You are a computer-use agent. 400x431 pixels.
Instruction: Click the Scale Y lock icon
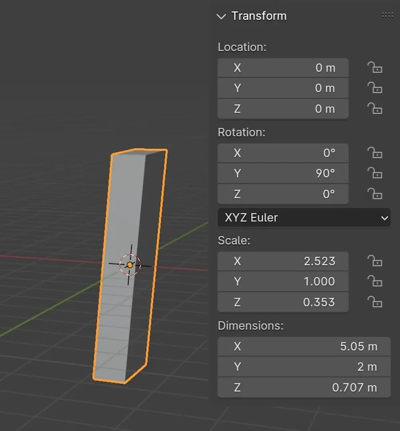tap(374, 282)
